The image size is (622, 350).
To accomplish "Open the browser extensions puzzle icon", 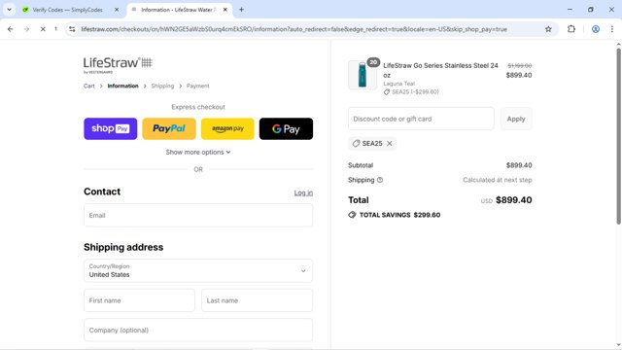I will pyautogui.click(x=571, y=29).
